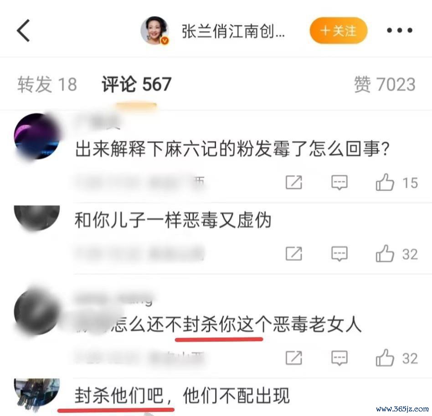
Task: Open the 张兰俏江南 profile avatar
Action: pyautogui.click(x=155, y=31)
